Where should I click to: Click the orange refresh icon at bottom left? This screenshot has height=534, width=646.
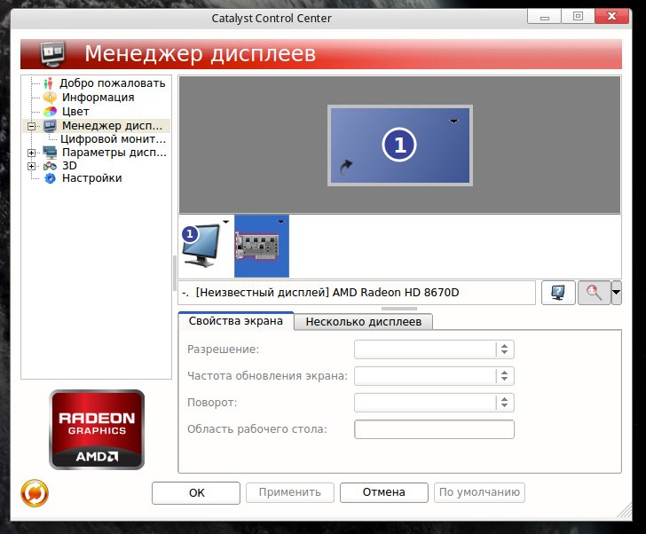(x=35, y=493)
